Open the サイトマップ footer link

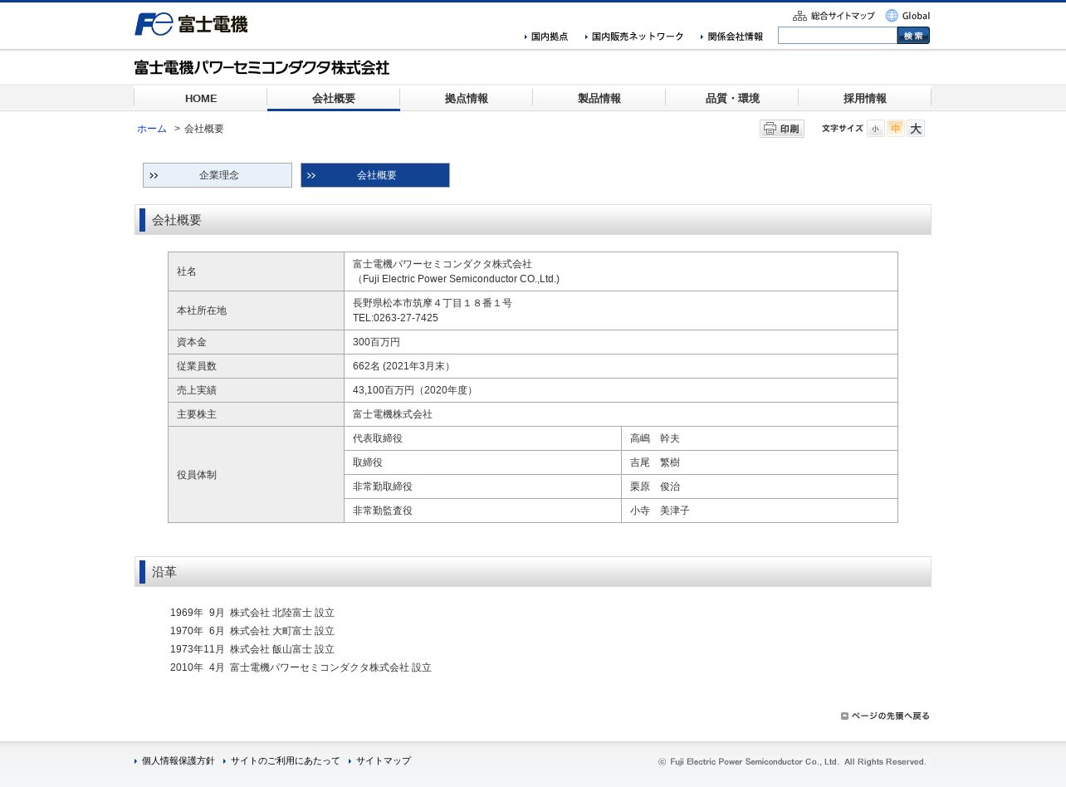coord(379,760)
